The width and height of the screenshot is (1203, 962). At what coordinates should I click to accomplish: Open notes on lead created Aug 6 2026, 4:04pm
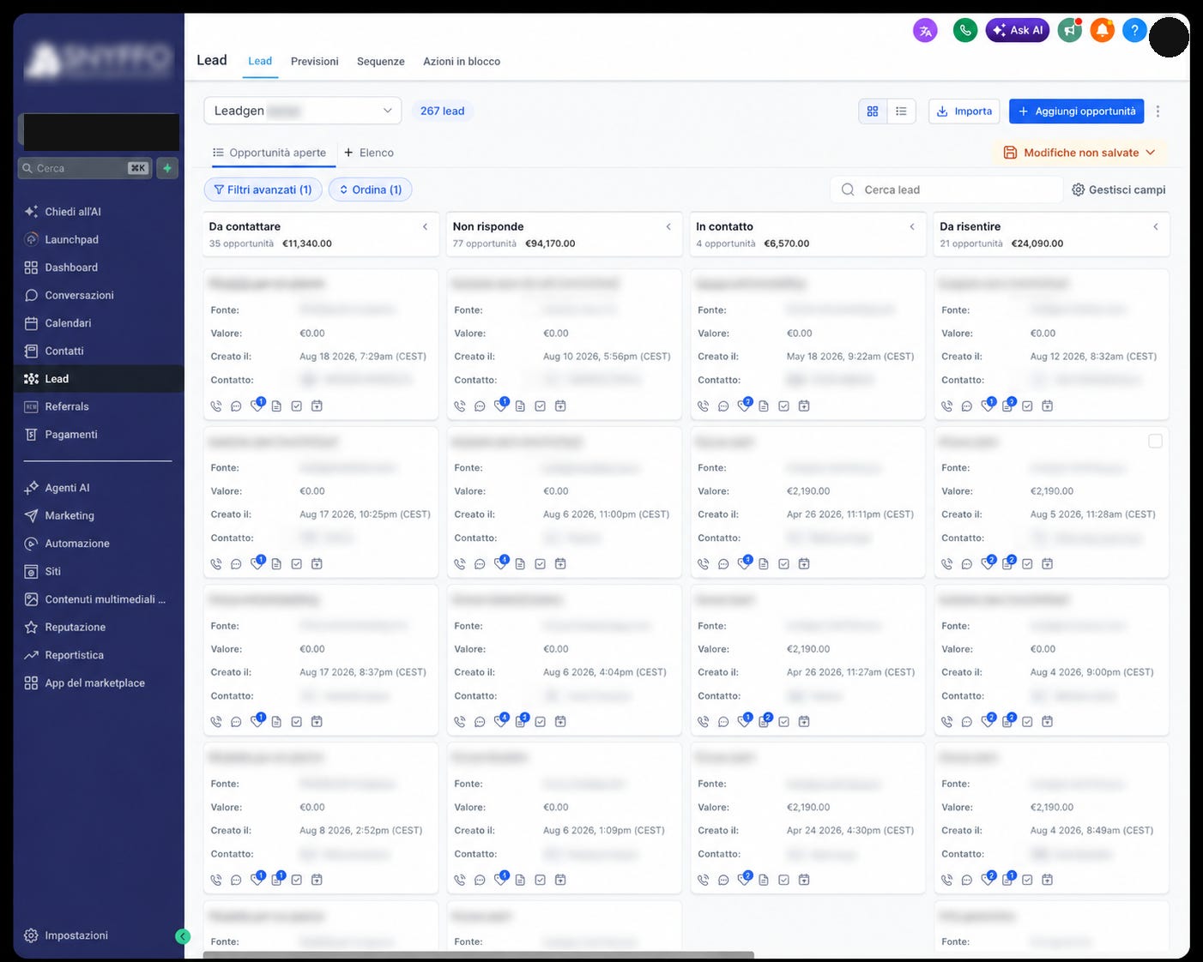521,722
